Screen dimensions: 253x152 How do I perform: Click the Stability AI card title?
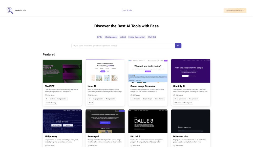pos(179,86)
